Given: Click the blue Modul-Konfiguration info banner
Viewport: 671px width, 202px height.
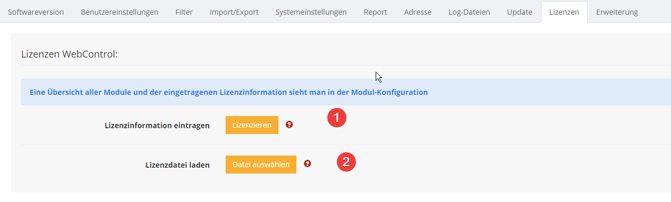Looking at the screenshot, I should pyautogui.click(x=346, y=92).
